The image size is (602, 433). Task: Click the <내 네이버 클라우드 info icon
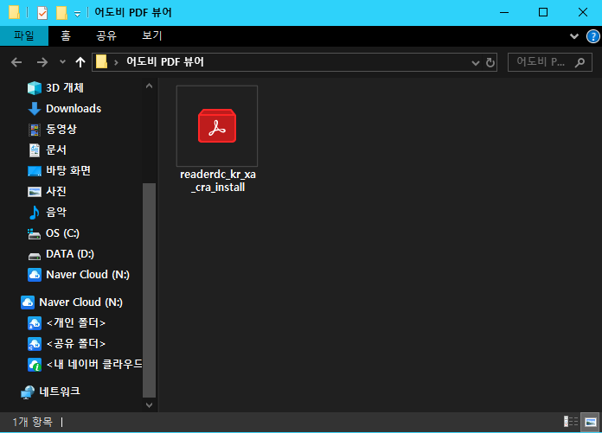[35, 365]
